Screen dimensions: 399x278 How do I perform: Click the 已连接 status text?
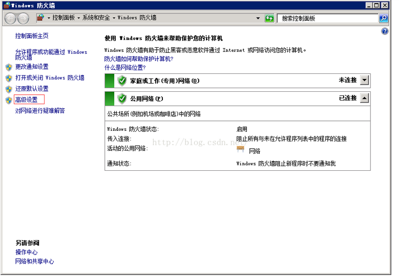coord(348,98)
